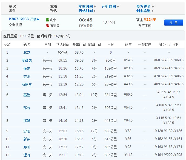Click the 运行时间 column header text

[x=109, y=6]
